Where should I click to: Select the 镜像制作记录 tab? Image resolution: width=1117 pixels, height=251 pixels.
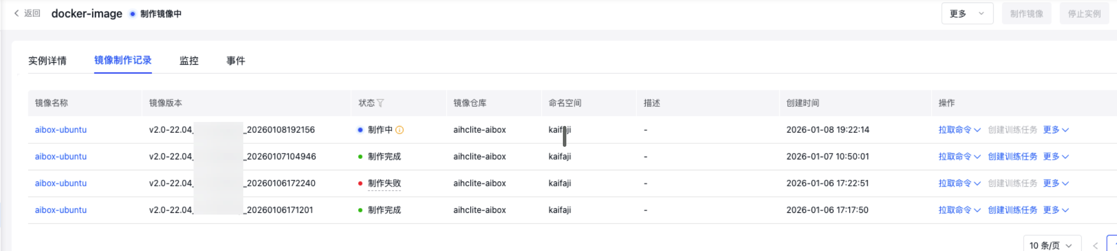123,60
